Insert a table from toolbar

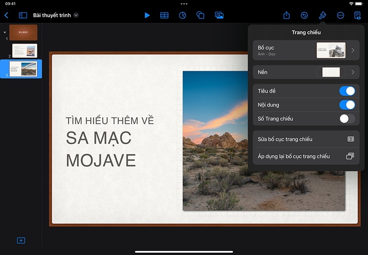(x=164, y=15)
